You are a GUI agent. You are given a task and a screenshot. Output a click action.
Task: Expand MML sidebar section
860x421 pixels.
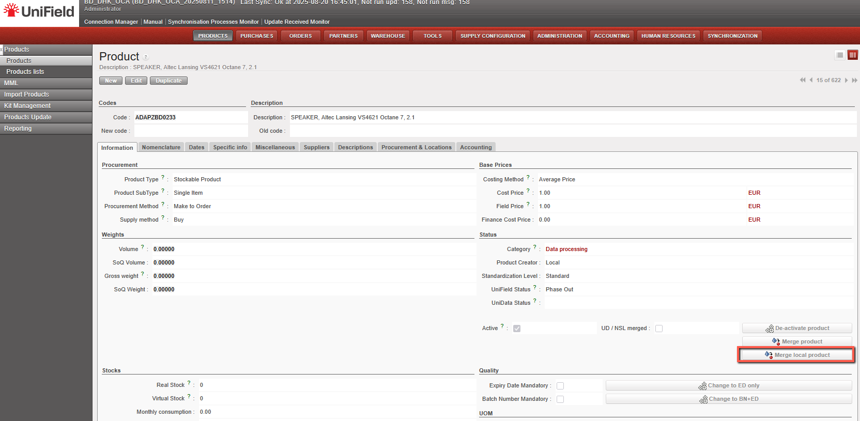(x=11, y=83)
